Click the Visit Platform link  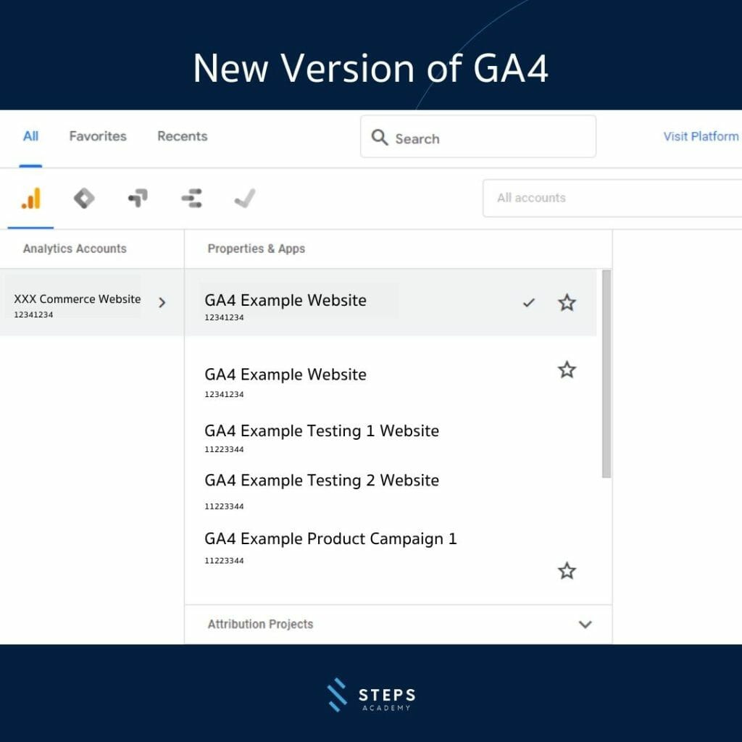(x=699, y=136)
